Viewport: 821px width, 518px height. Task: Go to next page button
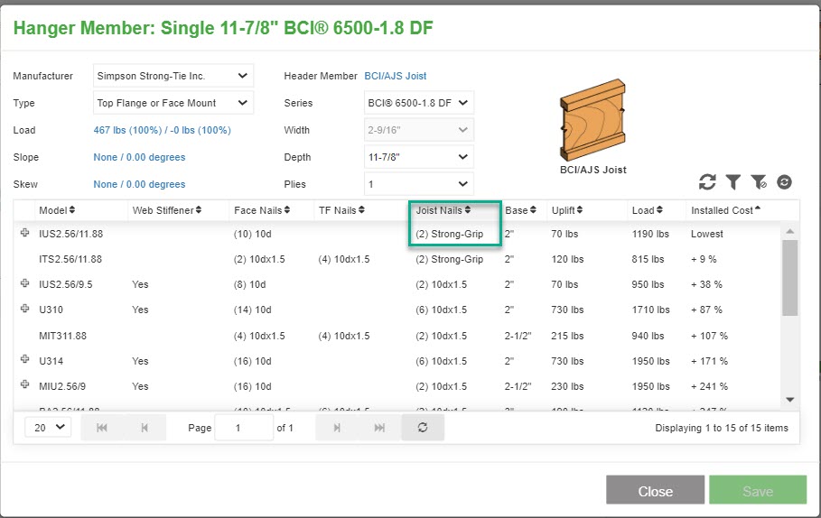pos(337,428)
